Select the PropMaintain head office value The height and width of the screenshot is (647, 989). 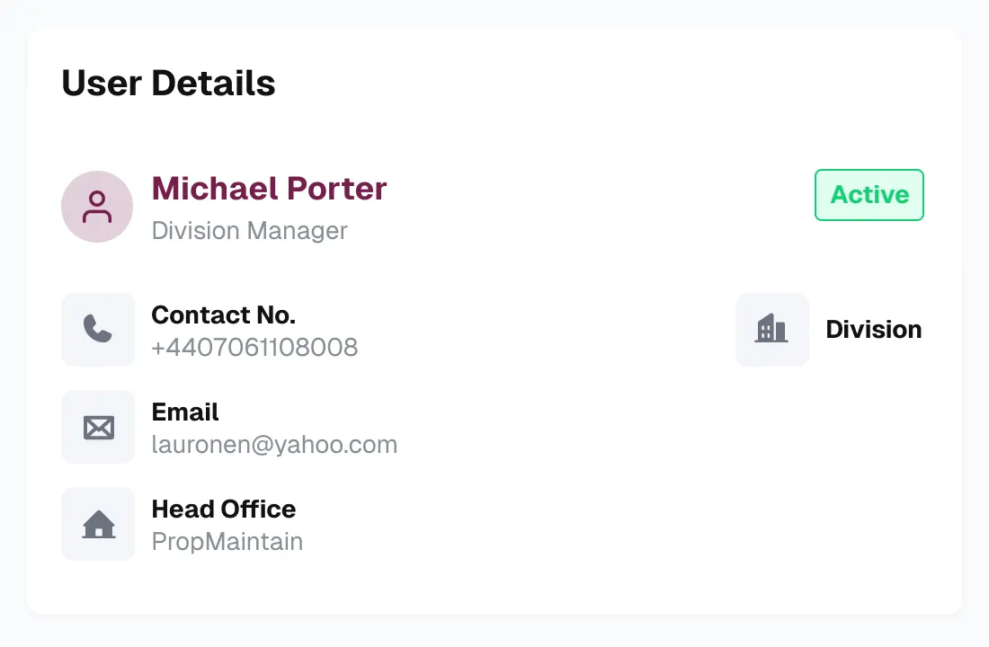(x=227, y=542)
